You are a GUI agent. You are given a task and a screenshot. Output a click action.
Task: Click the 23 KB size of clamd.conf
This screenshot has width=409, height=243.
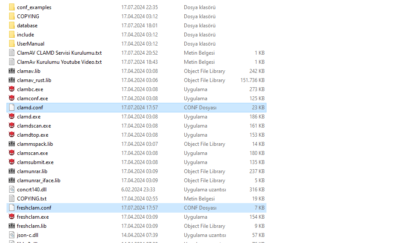(258, 108)
